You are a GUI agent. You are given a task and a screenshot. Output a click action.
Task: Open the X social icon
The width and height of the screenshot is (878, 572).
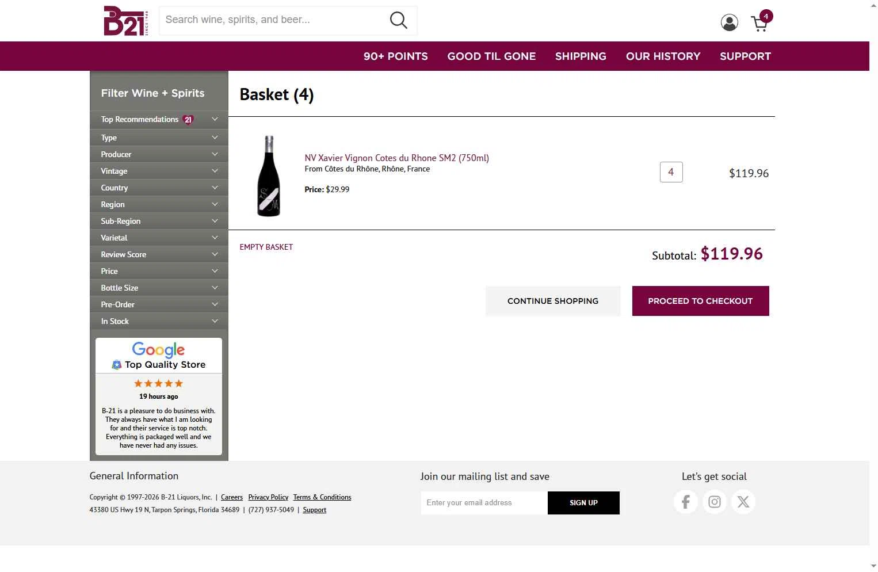click(743, 502)
